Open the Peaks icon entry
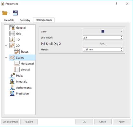Image resolution: width=133 pixels, height=127 pixels. 12,76
